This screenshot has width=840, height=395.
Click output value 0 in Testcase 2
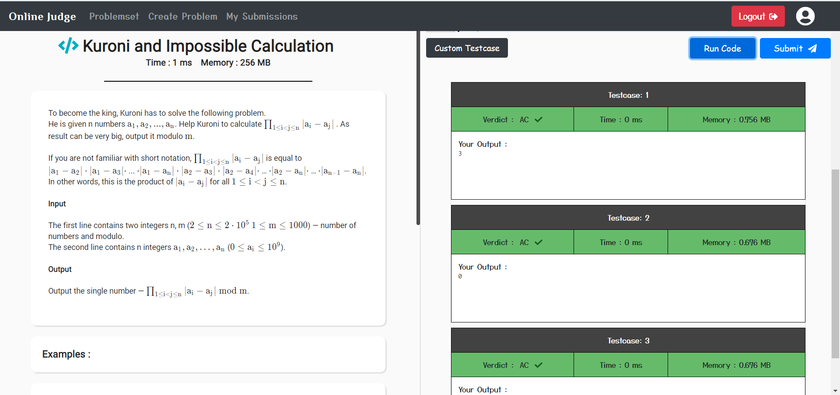[x=460, y=276]
